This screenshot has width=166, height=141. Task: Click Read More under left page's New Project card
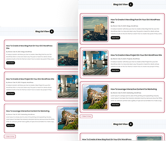coord(11,93)
